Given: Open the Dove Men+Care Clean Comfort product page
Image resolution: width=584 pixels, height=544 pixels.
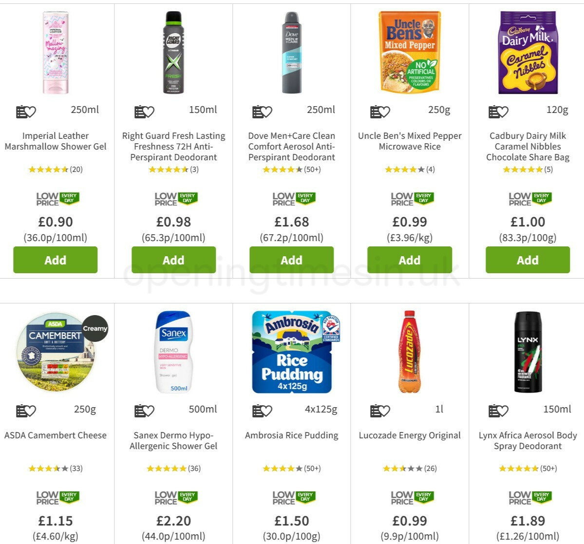Looking at the screenshot, I should tap(291, 146).
